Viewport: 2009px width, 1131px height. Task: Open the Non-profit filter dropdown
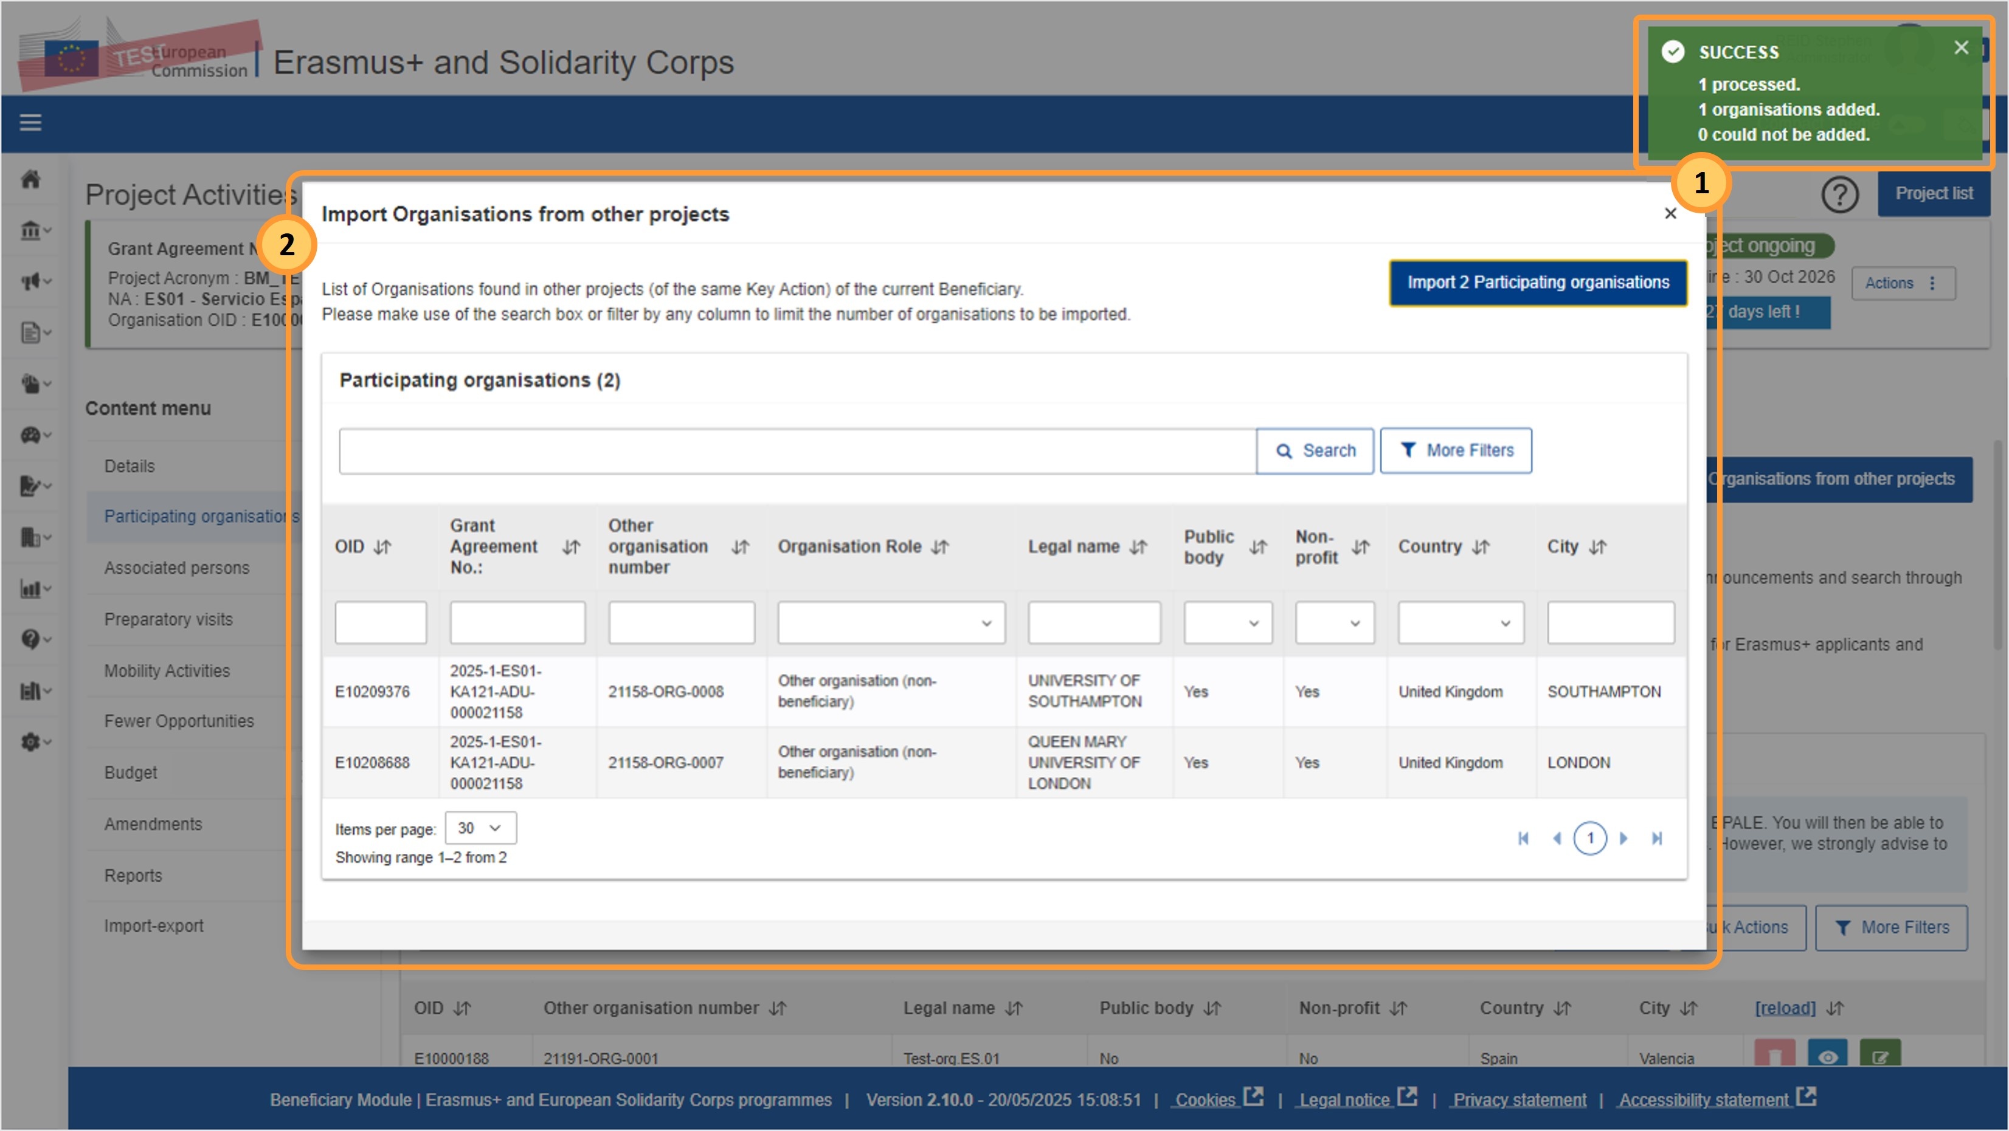[x=1335, y=623]
